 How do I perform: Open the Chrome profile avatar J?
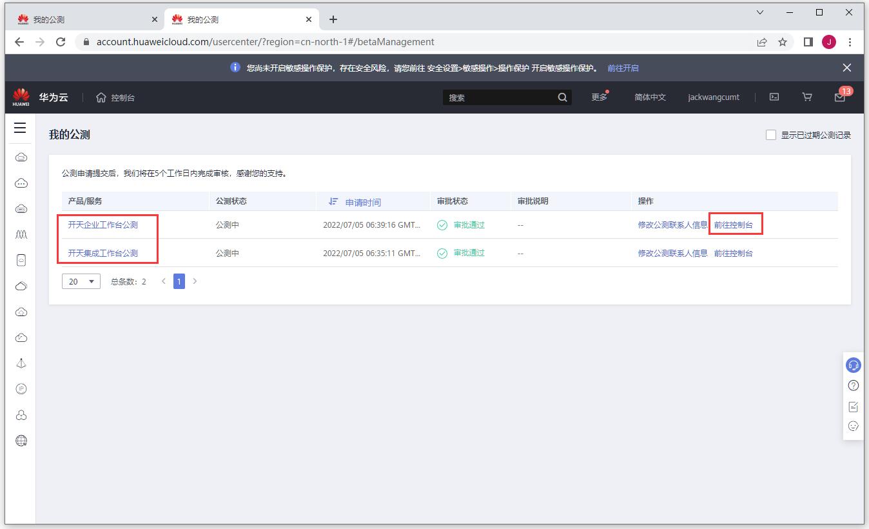click(829, 42)
